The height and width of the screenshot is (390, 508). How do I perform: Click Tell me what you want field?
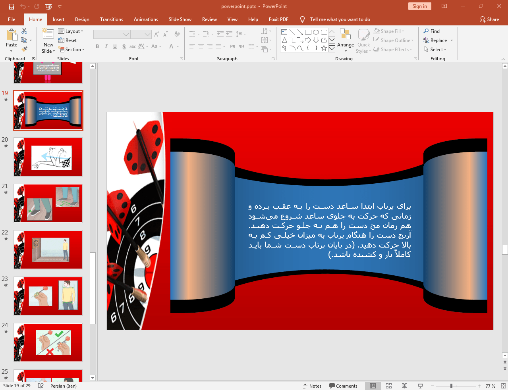pyautogui.click(x=340, y=19)
